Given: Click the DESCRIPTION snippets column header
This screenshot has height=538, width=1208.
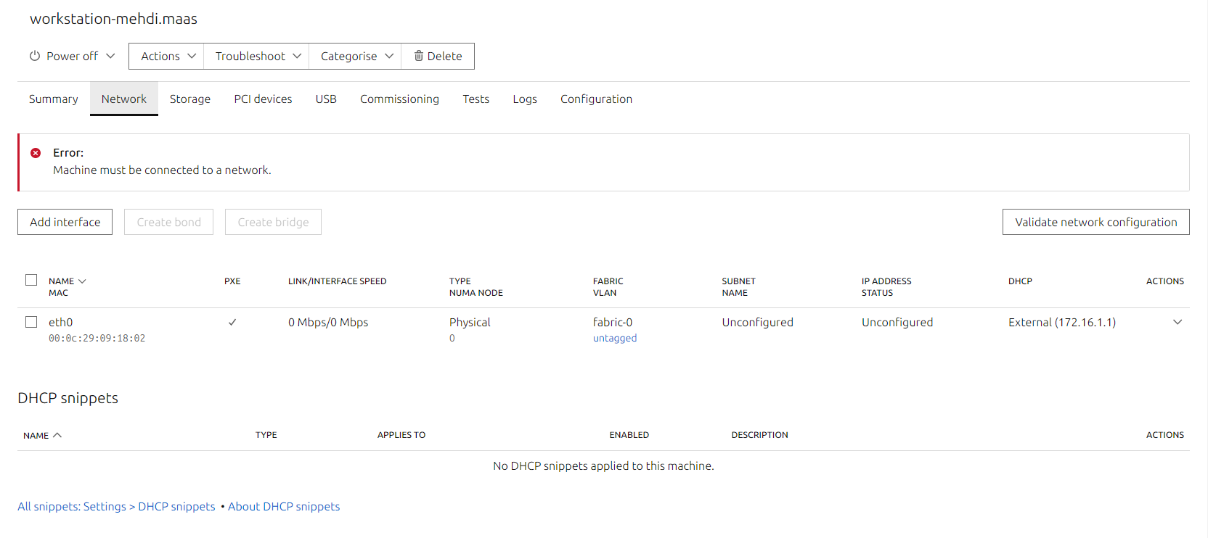Looking at the screenshot, I should pyautogui.click(x=760, y=435).
